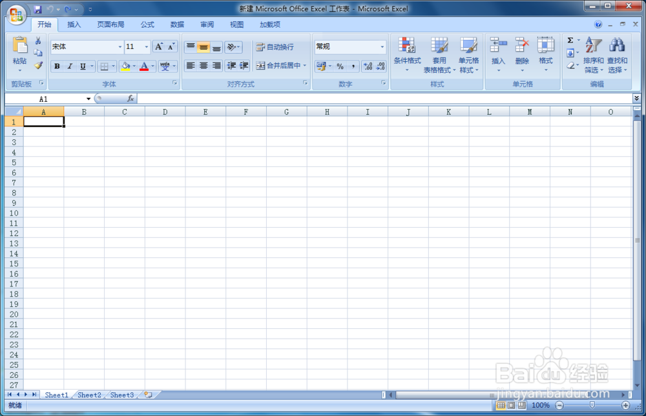Viewport: 646px width, 416px height.
Task: Cut selection with scissors icon
Action: (x=38, y=41)
